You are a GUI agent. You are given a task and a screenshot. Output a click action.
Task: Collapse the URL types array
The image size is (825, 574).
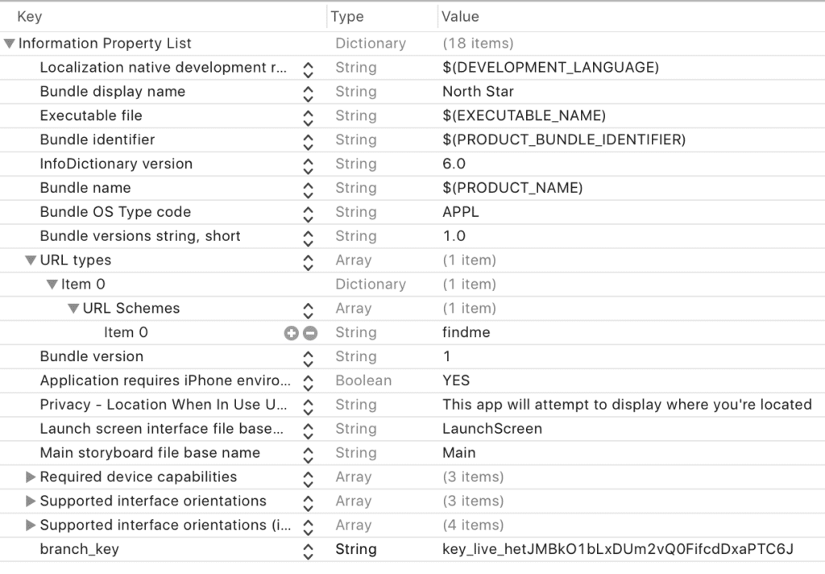[31, 260]
